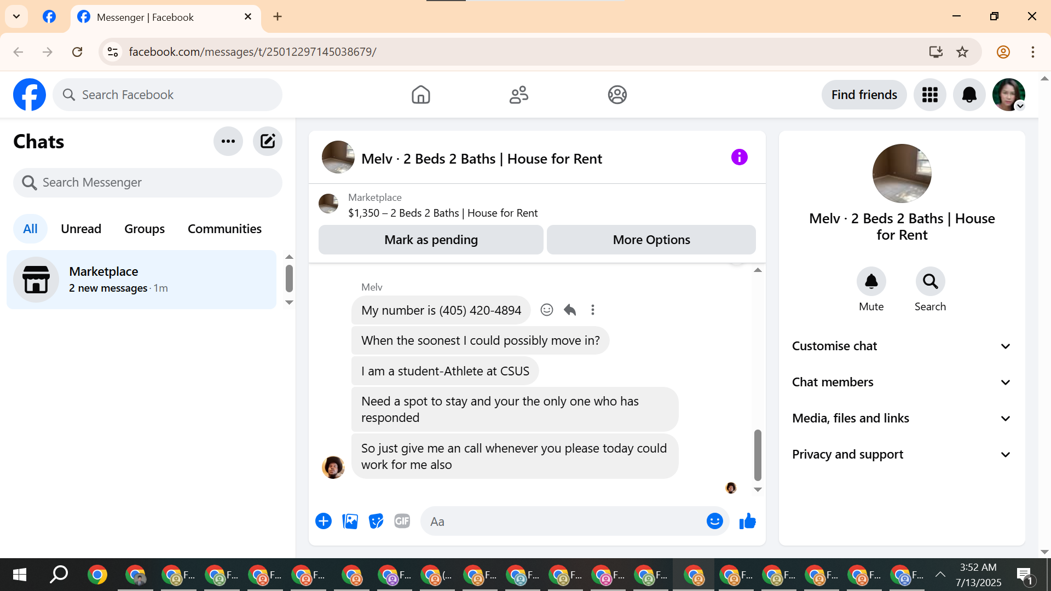The image size is (1051, 591).
Task: Mute this conversation bell button
Action: [x=871, y=281]
